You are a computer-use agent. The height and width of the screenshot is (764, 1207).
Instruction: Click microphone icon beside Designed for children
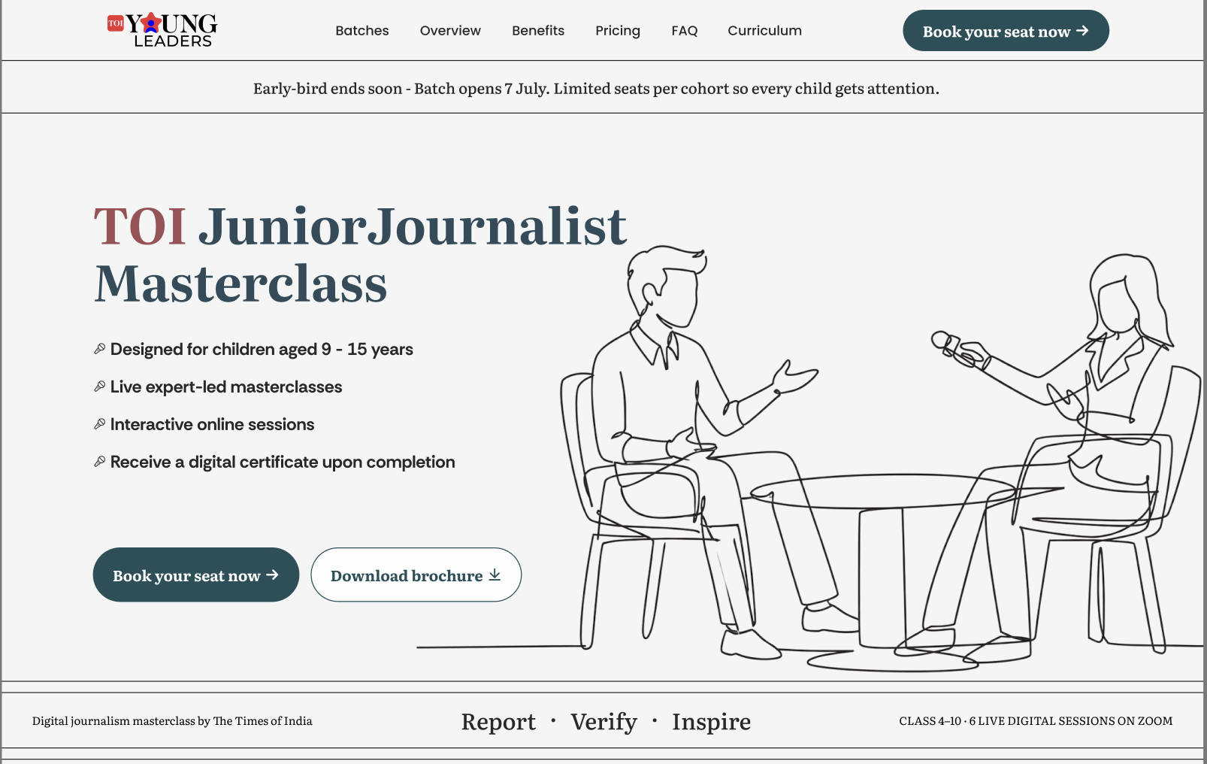99,349
